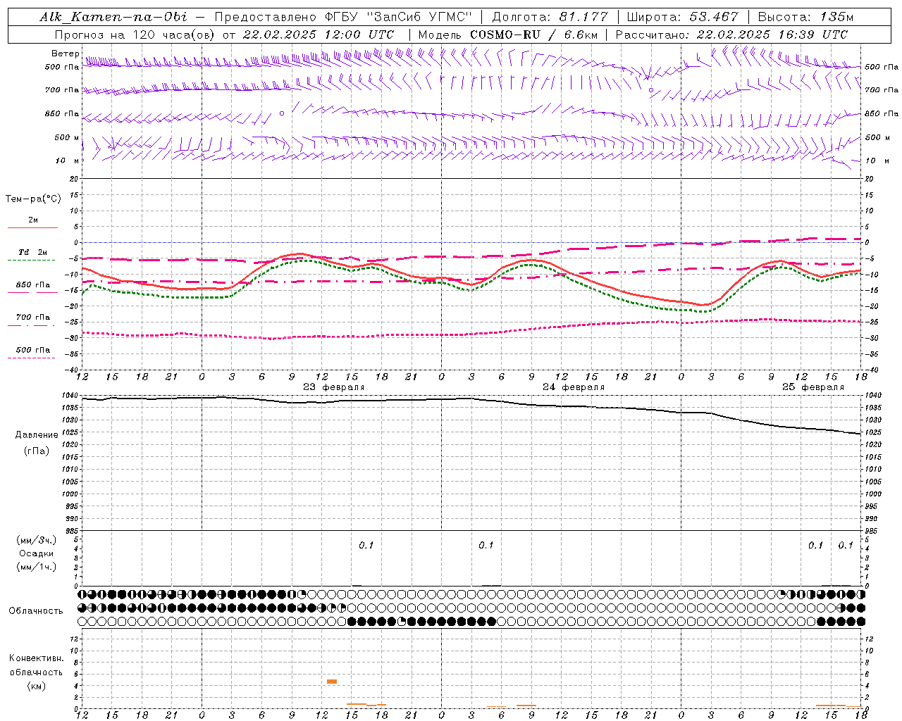Screen dimensions: 902x721
Task: Click the 500 гПа temperature legend label
Action: point(33,350)
